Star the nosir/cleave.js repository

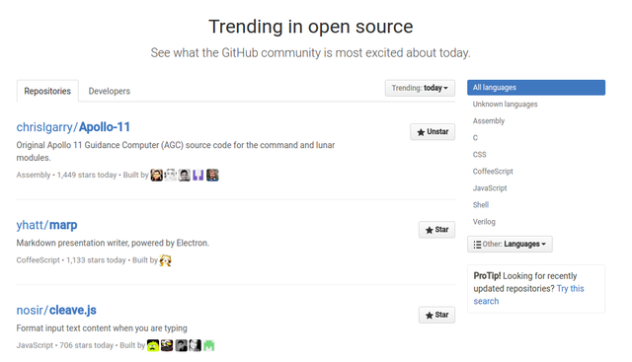pos(436,315)
